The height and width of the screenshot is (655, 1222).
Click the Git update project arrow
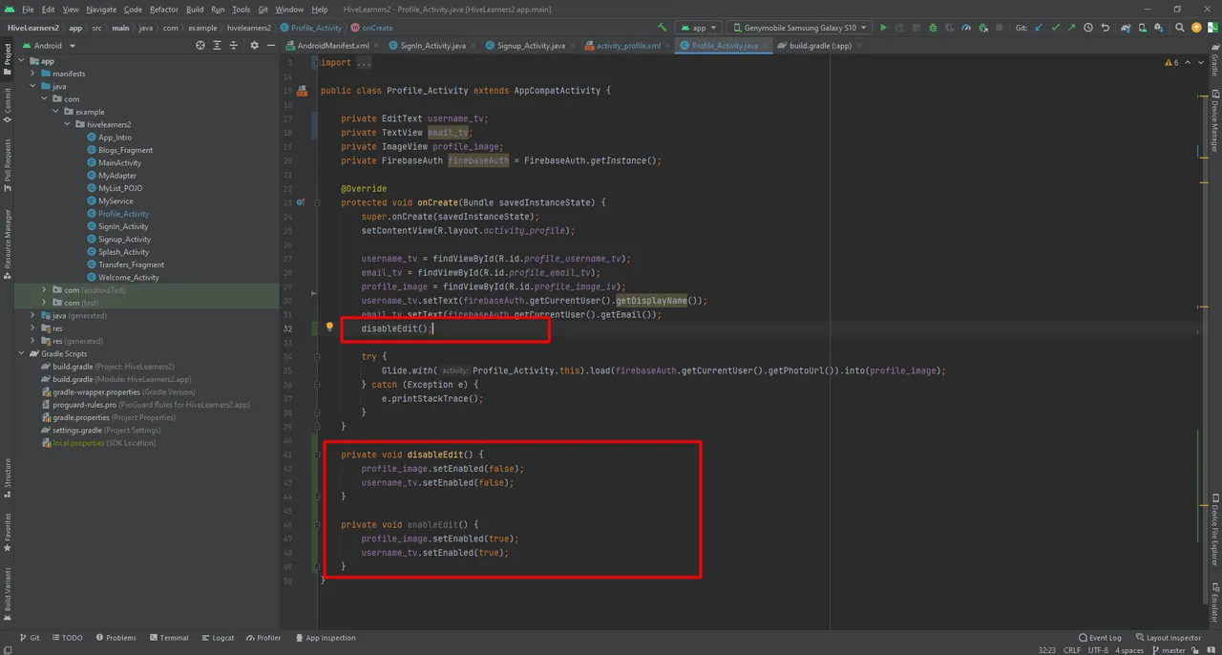coord(1039,28)
